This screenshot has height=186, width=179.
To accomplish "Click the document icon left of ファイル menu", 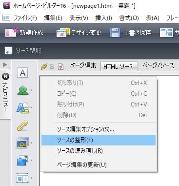I will point(6,18).
